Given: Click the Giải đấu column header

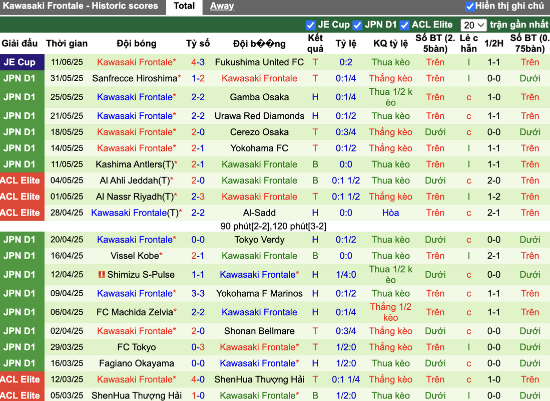Looking at the screenshot, I should point(20,44).
